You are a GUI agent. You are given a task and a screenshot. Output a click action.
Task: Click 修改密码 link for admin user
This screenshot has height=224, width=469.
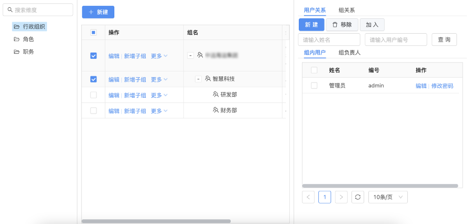tap(442, 86)
